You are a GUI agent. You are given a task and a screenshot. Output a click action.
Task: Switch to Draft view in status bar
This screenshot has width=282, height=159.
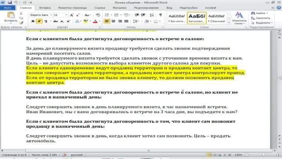pyautogui.click(x=230, y=155)
